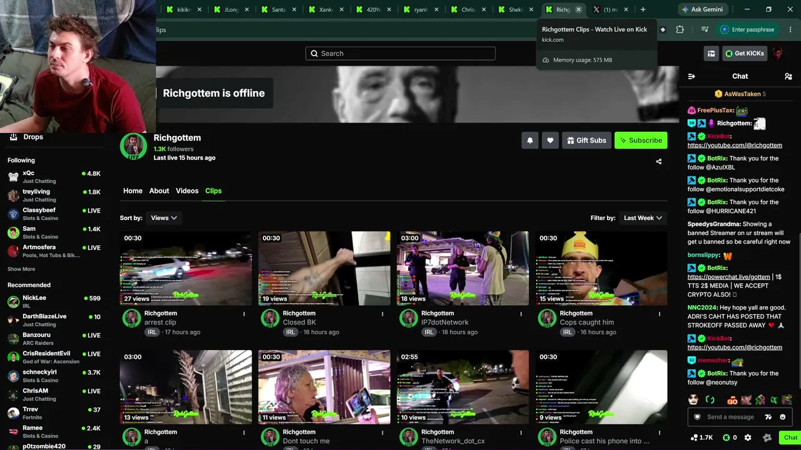Switch to the Home channel tab

tap(133, 191)
